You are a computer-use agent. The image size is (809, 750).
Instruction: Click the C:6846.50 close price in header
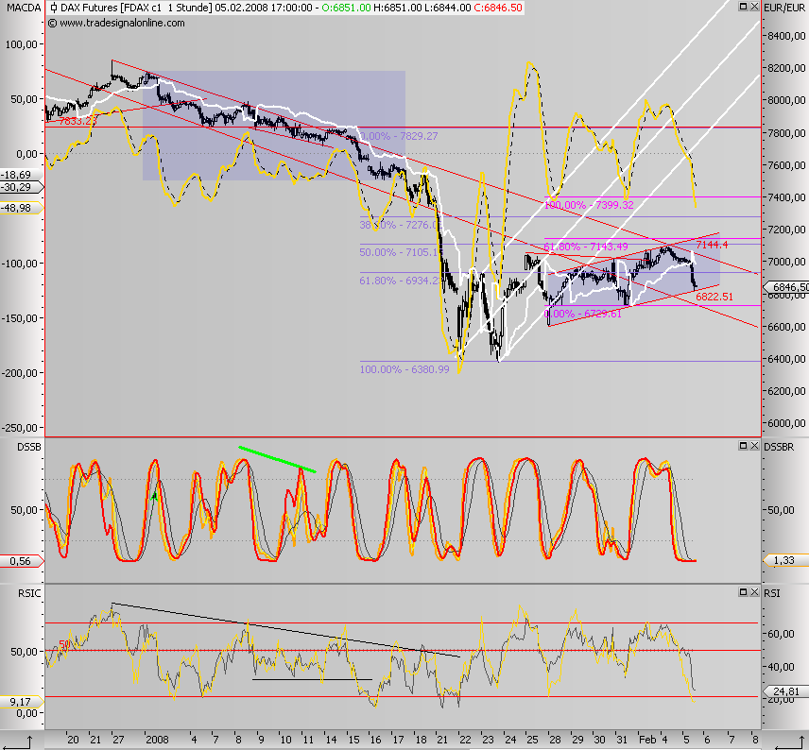click(498, 8)
